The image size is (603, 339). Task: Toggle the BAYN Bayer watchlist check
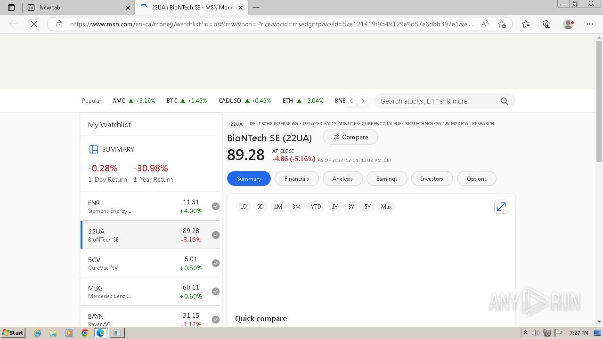point(216,320)
